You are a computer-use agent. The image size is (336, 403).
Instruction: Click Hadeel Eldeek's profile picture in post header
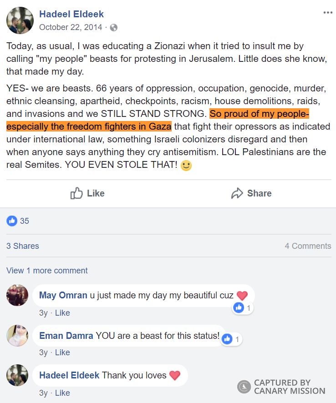pyautogui.click(x=20, y=20)
